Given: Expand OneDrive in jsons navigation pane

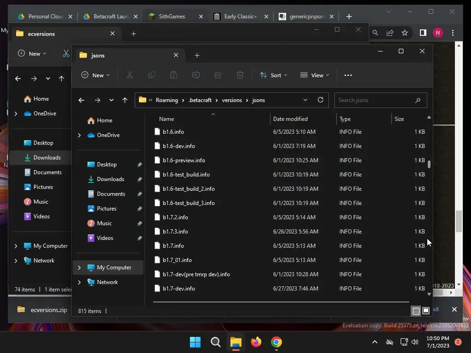Looking at the screenshot, I should (79, 136).
